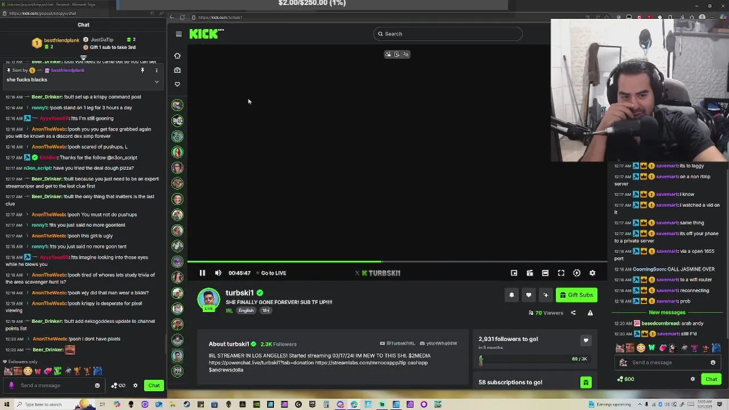The height and width of the screenshot is (410, 729).
Task: Focus the Kick search field
Action: [x=448, y=34]
